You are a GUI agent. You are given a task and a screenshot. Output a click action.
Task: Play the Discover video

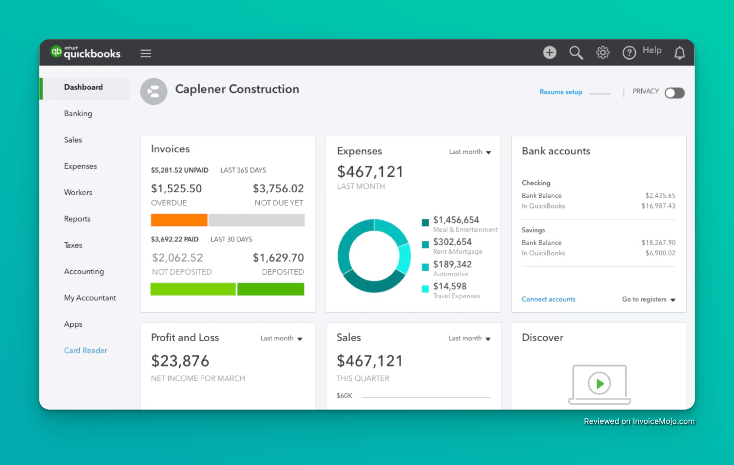[x=599, y=384]
